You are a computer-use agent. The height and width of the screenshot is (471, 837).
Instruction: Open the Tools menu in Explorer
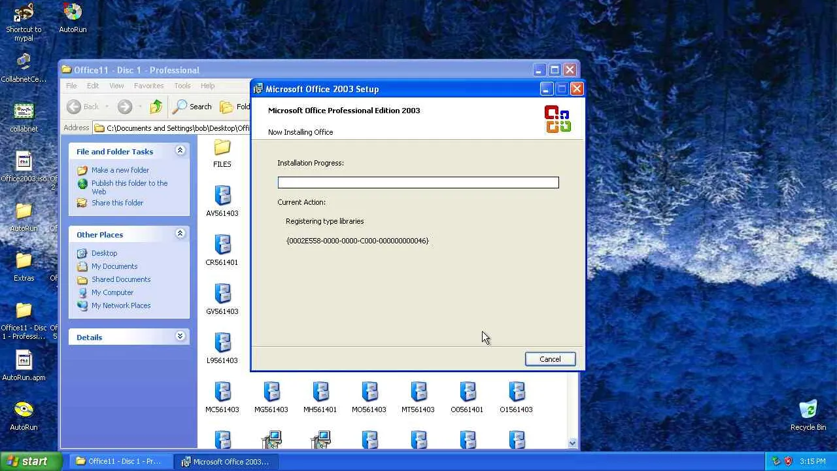182,86
